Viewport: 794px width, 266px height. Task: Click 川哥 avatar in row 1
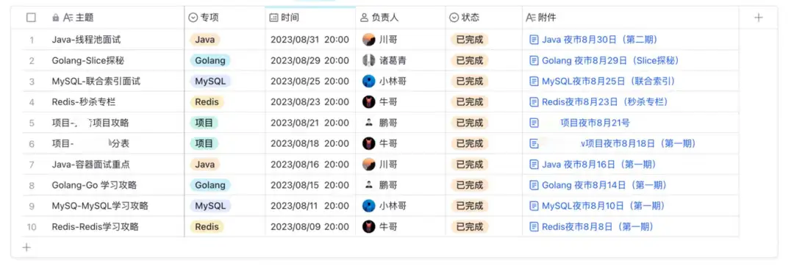point(368,40)
